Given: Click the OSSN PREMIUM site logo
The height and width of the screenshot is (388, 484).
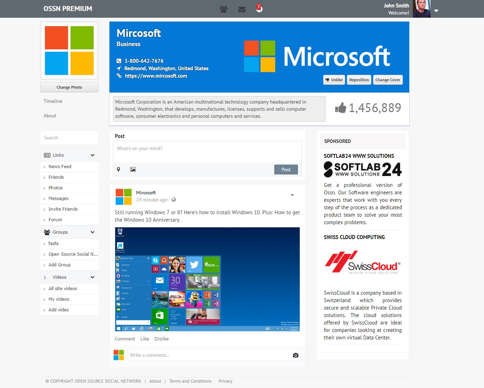Looking at the screenshot, I should 68,9.
